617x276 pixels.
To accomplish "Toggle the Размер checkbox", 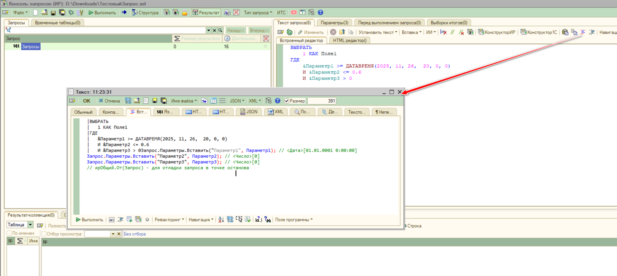I will coord(287,101).
